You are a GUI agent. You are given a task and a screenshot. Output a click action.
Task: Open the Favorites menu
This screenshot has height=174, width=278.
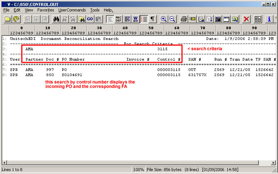click(x=45, y=10)
